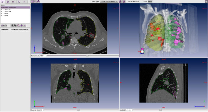Click the Selection label in left panel
Screen dimensions: 208x112
(x=5, y=29)
